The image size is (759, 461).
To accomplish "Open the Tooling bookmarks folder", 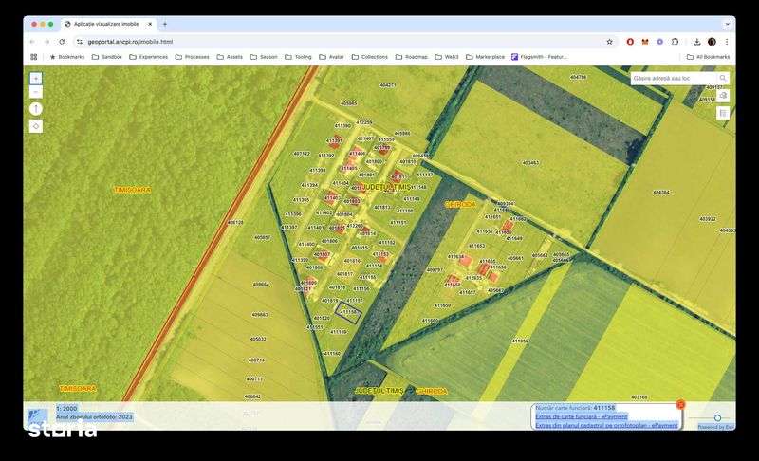I will [x=298, y=57].
